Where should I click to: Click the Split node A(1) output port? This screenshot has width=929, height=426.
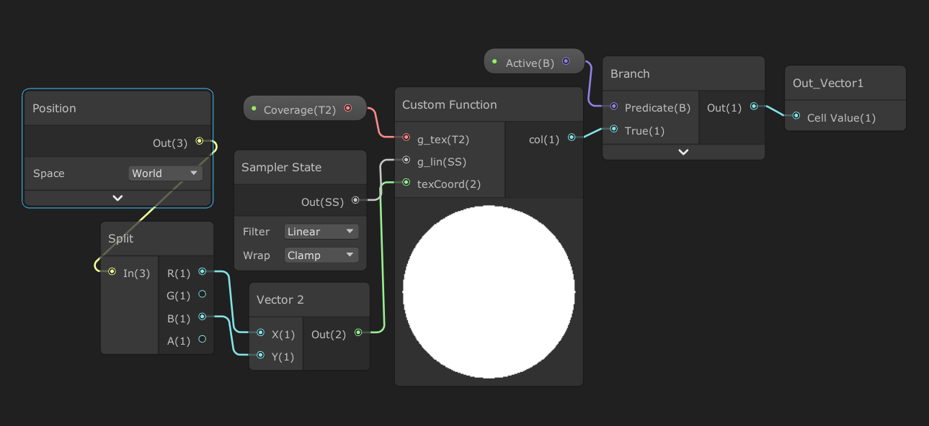(202, 340)
